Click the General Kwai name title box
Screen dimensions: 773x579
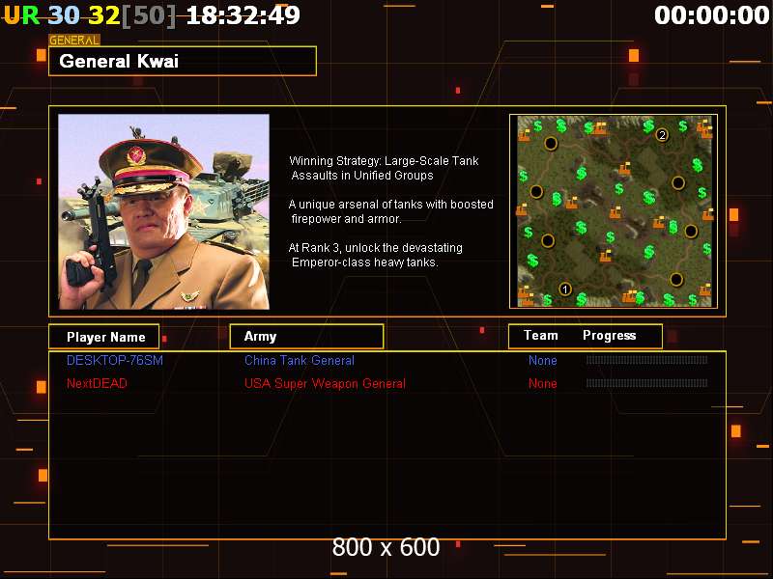[183, 62]
